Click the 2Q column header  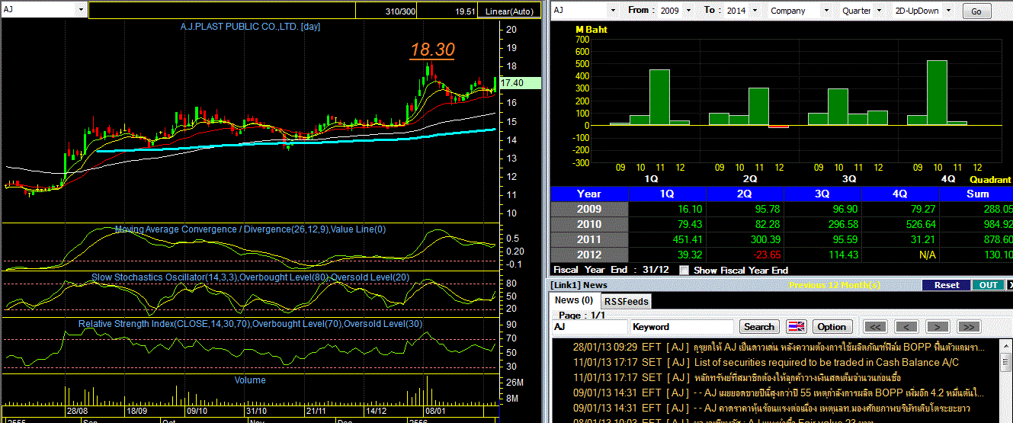[x=745, y=194]
